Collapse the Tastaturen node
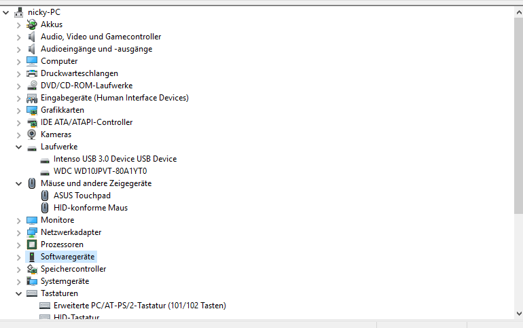The image size is (523, 328). coord(19,293)
